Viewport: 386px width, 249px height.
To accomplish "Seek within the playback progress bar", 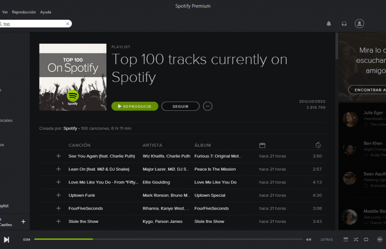I will click(x=169, y=239).
